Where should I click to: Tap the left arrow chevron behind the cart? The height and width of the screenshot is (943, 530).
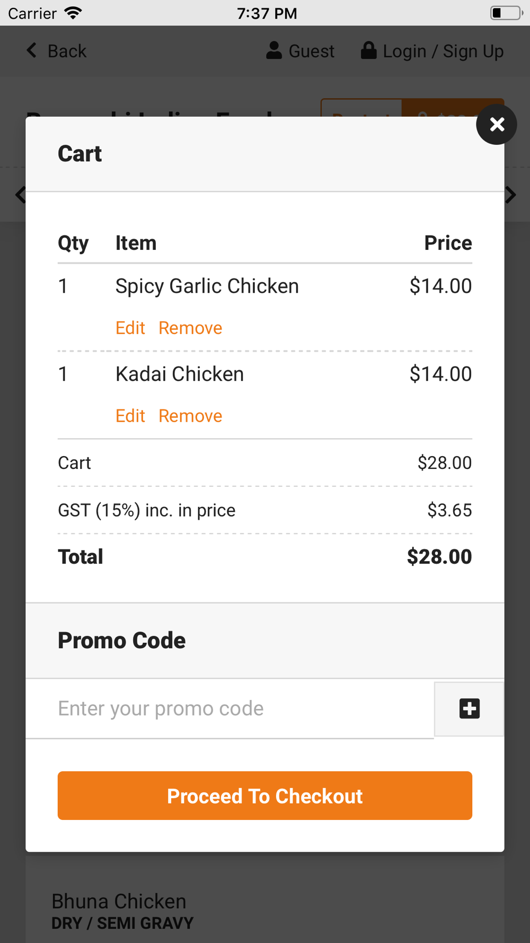click(20, 195)
